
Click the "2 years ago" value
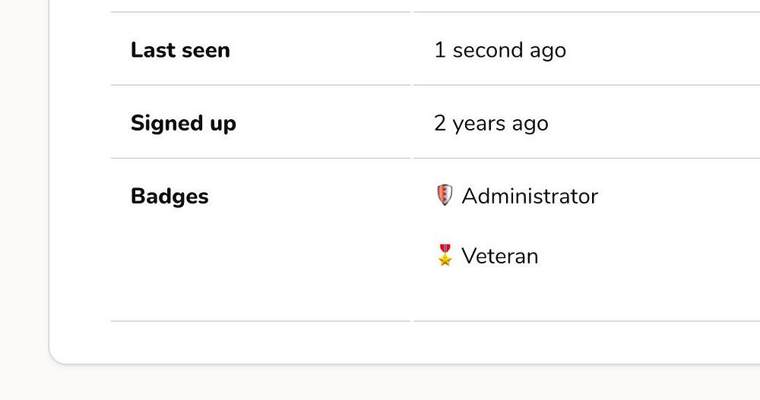[491, 123]
